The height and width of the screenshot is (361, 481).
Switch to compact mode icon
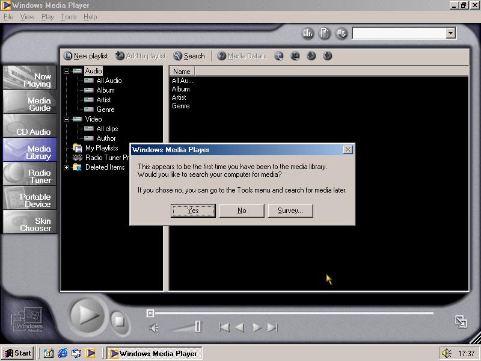(x=461, y=321)
